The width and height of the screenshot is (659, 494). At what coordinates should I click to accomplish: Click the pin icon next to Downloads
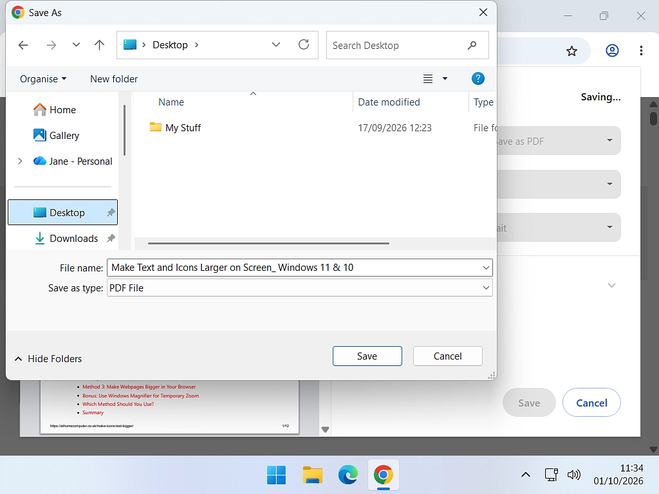pos(111,238)
